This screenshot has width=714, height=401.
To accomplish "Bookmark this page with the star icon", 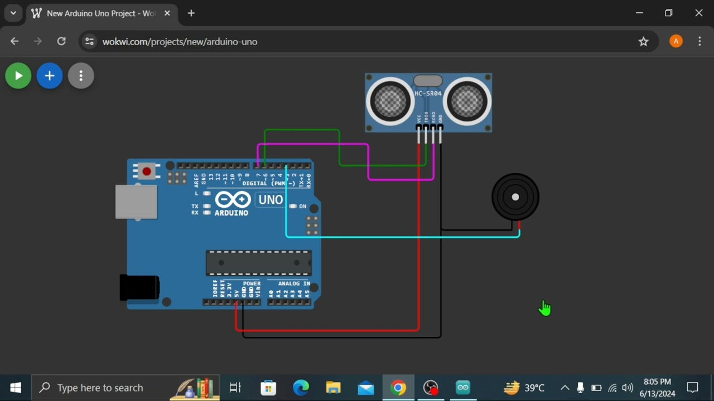I will click(x=644, y=41).
